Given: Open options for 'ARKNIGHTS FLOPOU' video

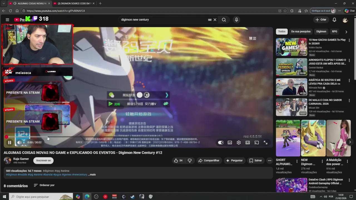Looking at the screenshot, I should click(x=349, y=60).
